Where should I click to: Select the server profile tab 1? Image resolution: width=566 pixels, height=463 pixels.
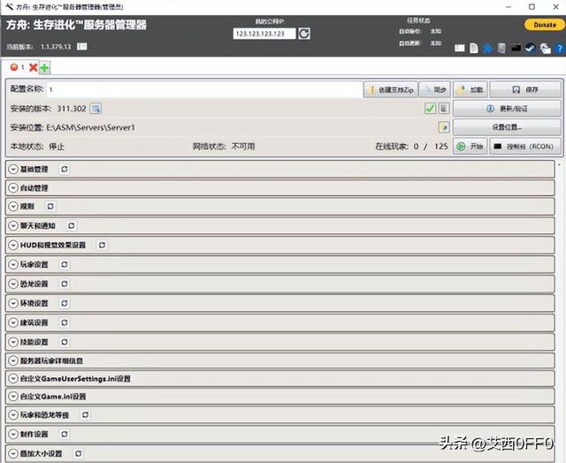click(x=16, y=67)
